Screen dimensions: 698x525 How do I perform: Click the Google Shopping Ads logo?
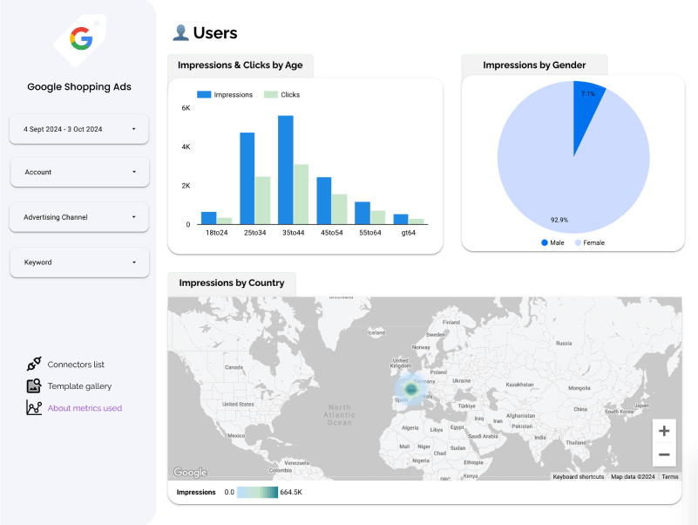pos(79,39)
